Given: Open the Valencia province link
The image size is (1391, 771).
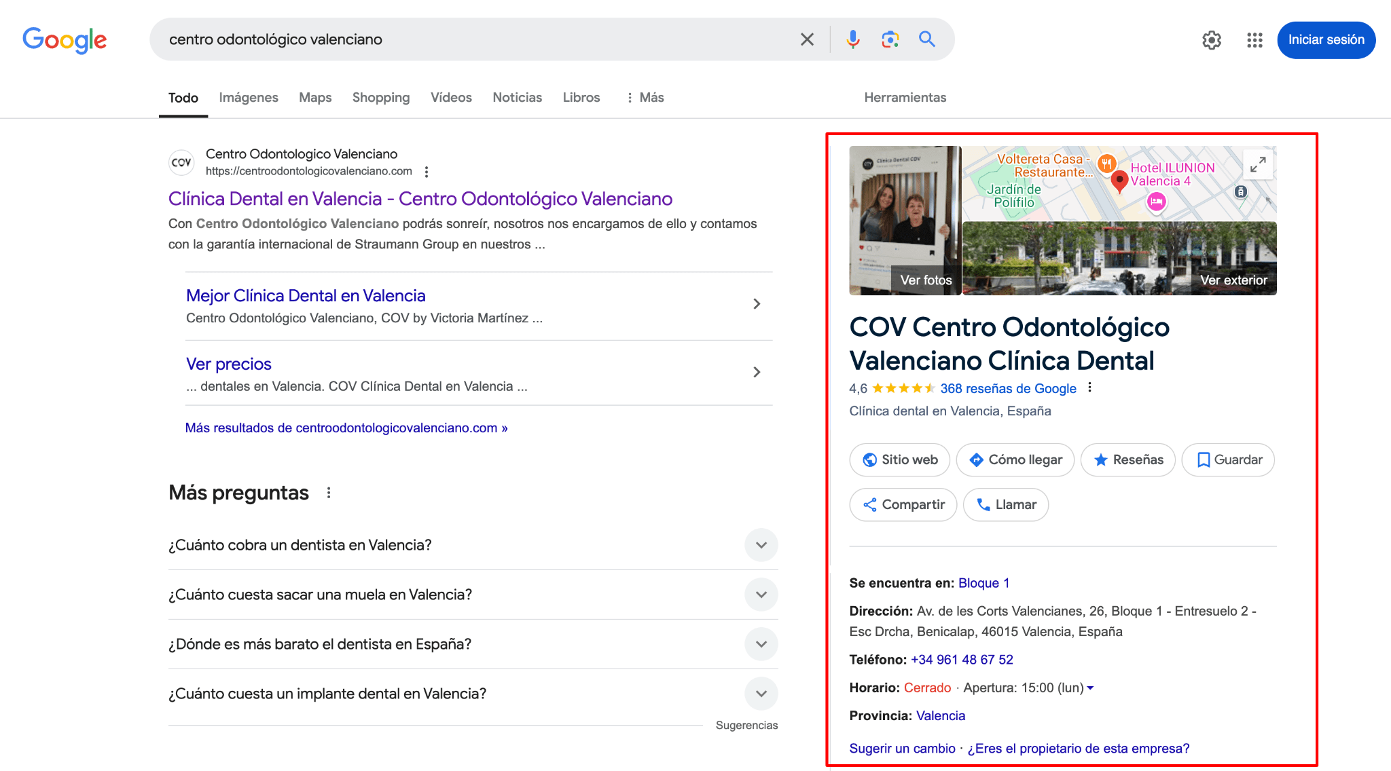Looking at the screenshot, I should [x=941, y=716].
